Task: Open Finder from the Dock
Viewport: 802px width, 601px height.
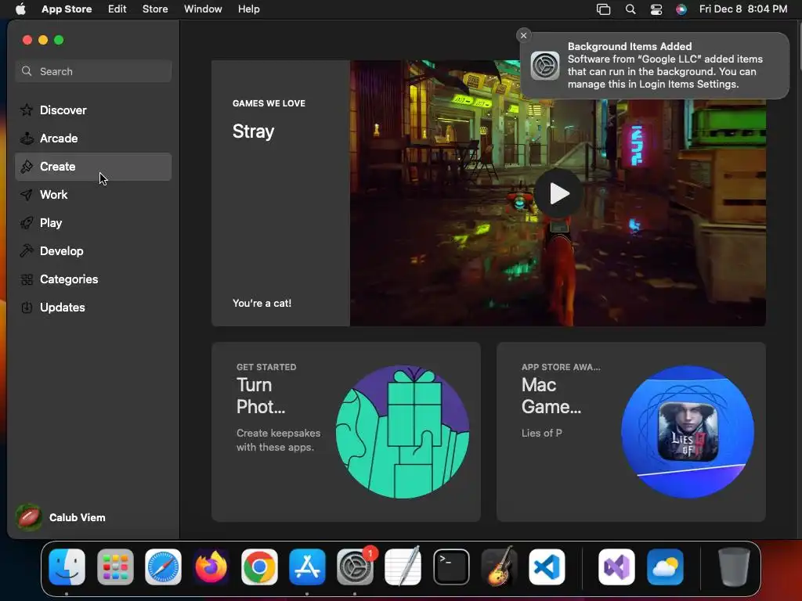Action: 67,567
